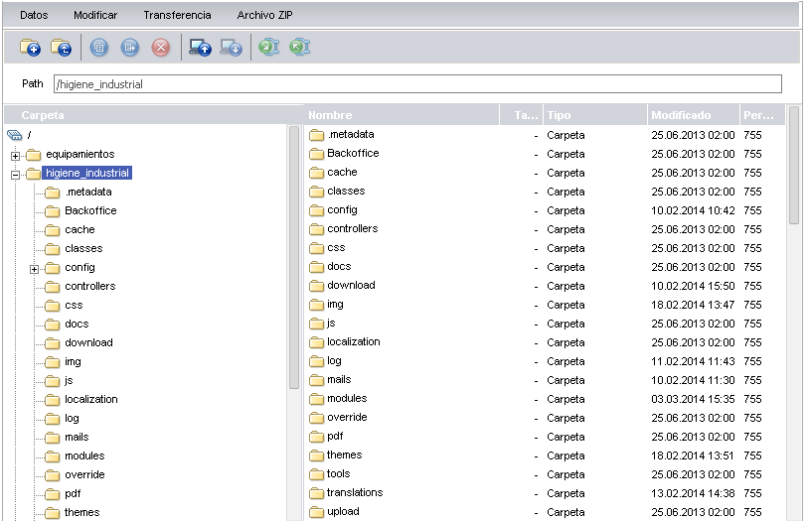Select controllers in the folder tree
This screenshot has width=806, height=521.
click(x=90, y=287)
